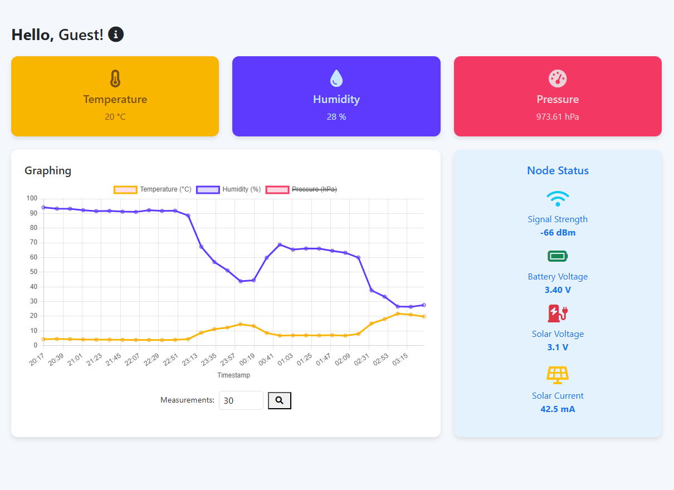Click the Wi-Fi signal strength icon

click(558, 198)
